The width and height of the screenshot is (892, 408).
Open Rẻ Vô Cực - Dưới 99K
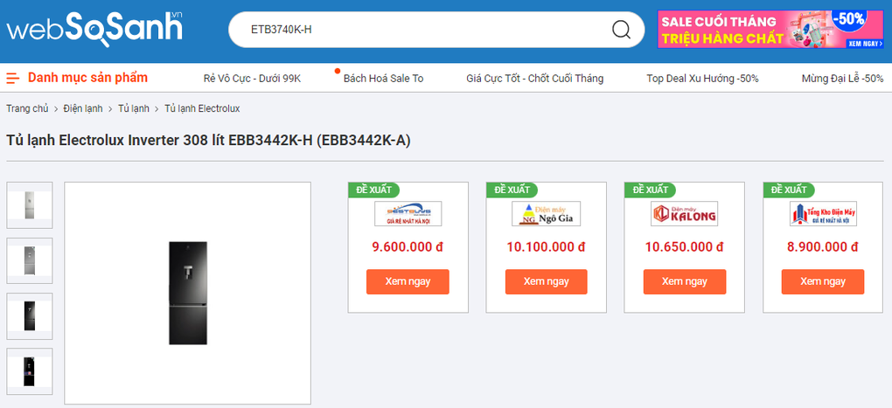(x=252, y=79)
